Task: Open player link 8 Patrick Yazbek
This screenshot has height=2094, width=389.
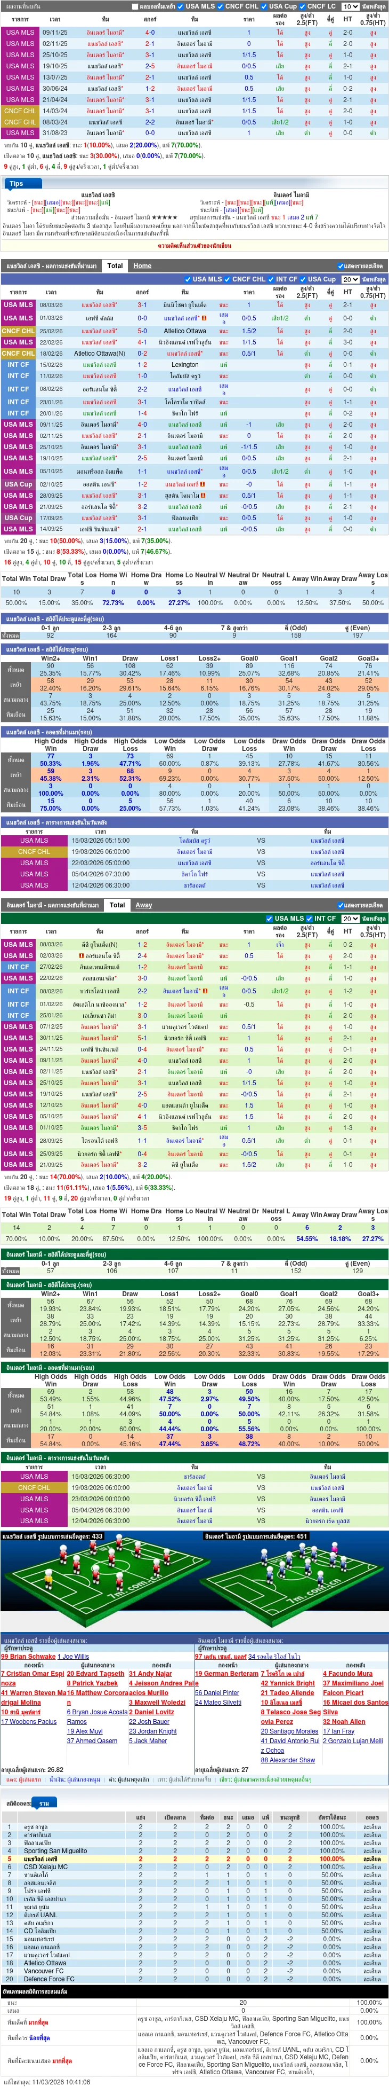Action: click(92, 1683)
